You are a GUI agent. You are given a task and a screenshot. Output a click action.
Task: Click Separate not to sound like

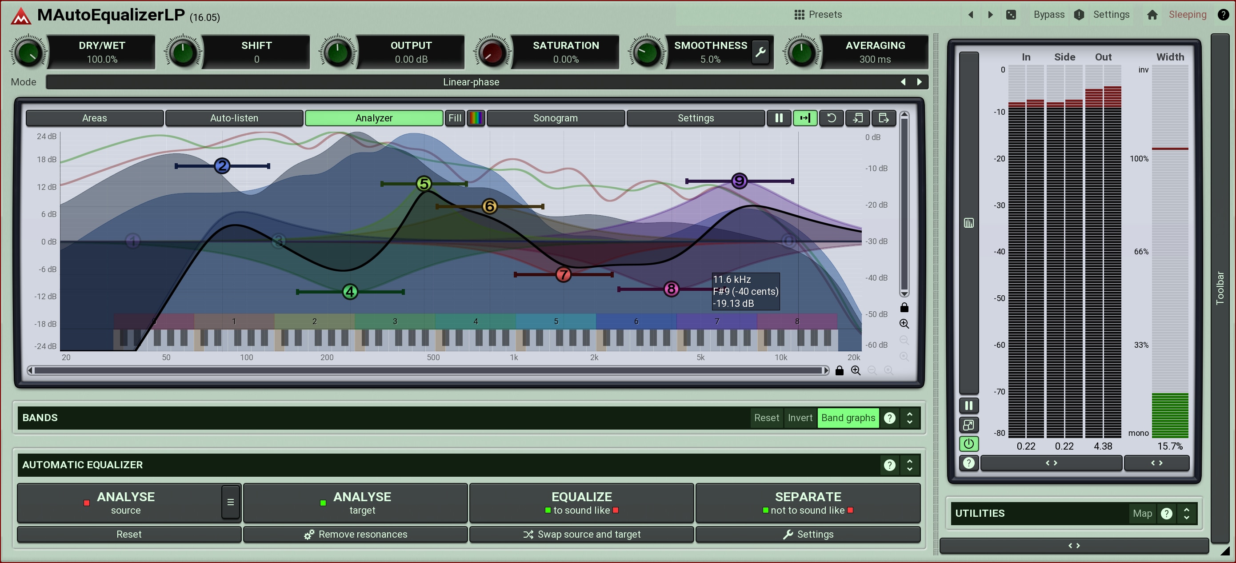coord(808,503)
